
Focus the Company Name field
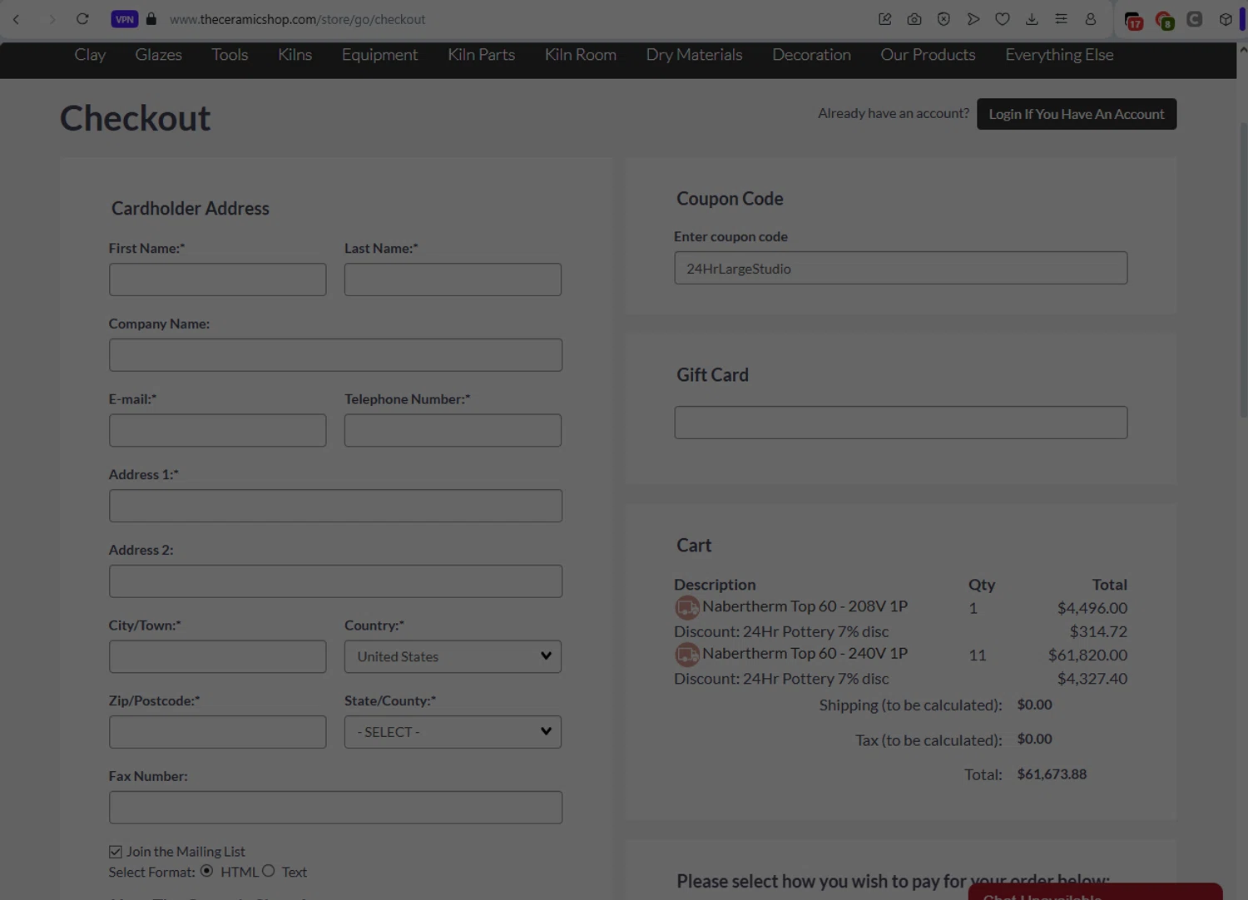[x=335, y=355]
